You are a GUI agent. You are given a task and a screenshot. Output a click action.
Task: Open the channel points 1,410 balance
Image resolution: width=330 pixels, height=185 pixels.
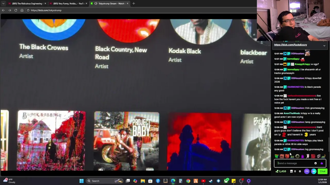(281, 171)
